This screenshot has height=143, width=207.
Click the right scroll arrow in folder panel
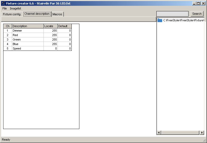(202, 132)
